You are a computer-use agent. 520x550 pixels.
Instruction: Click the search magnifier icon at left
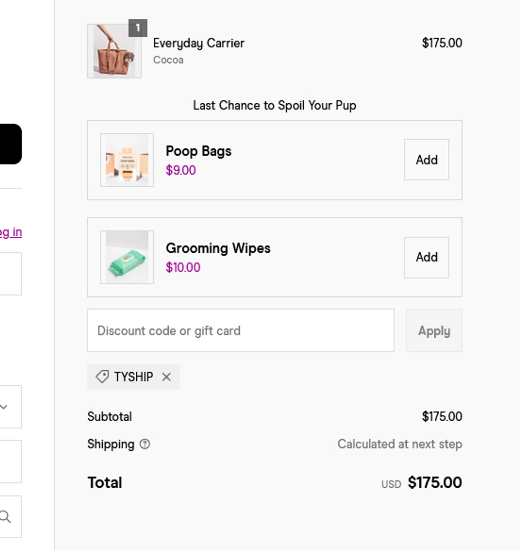6,517
